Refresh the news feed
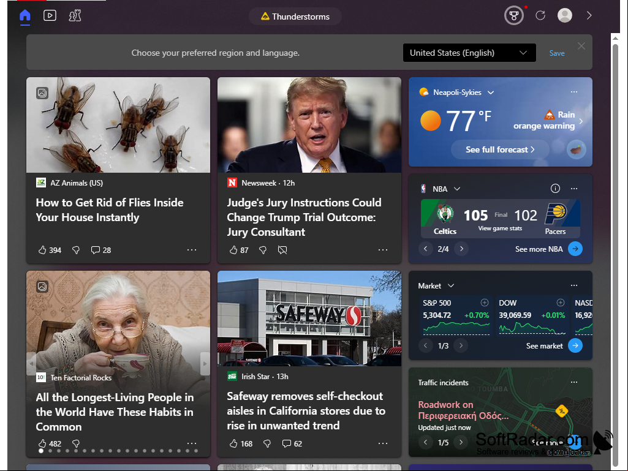Viewport: 628px width, 471px height. pos(540,16)
